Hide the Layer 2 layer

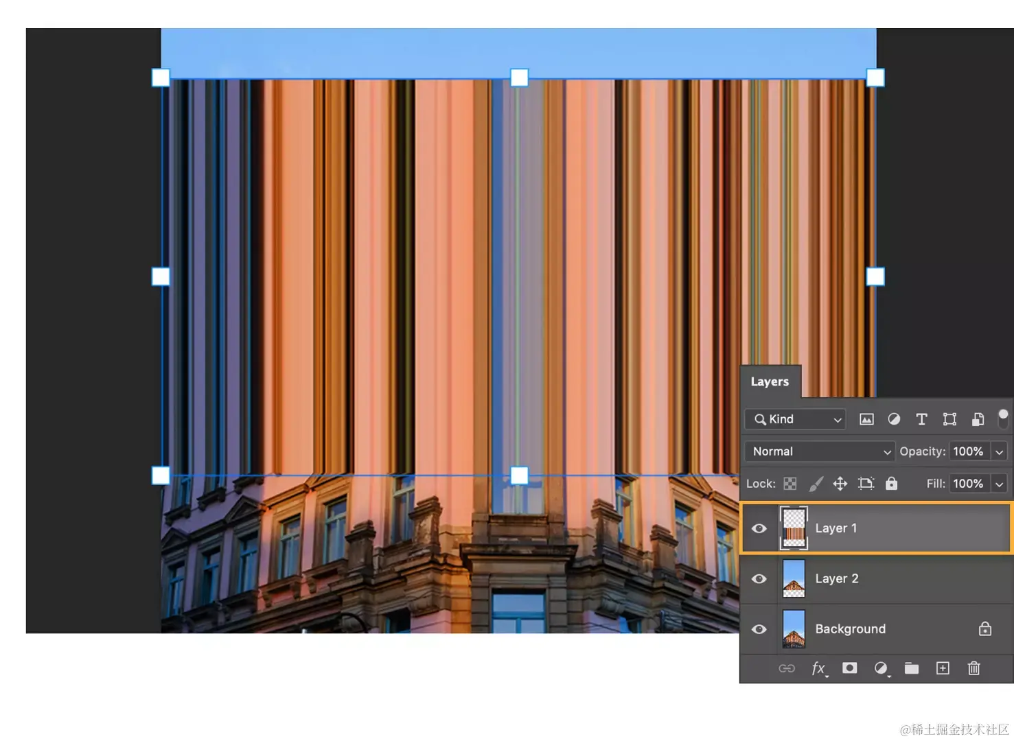click(759, 579)
